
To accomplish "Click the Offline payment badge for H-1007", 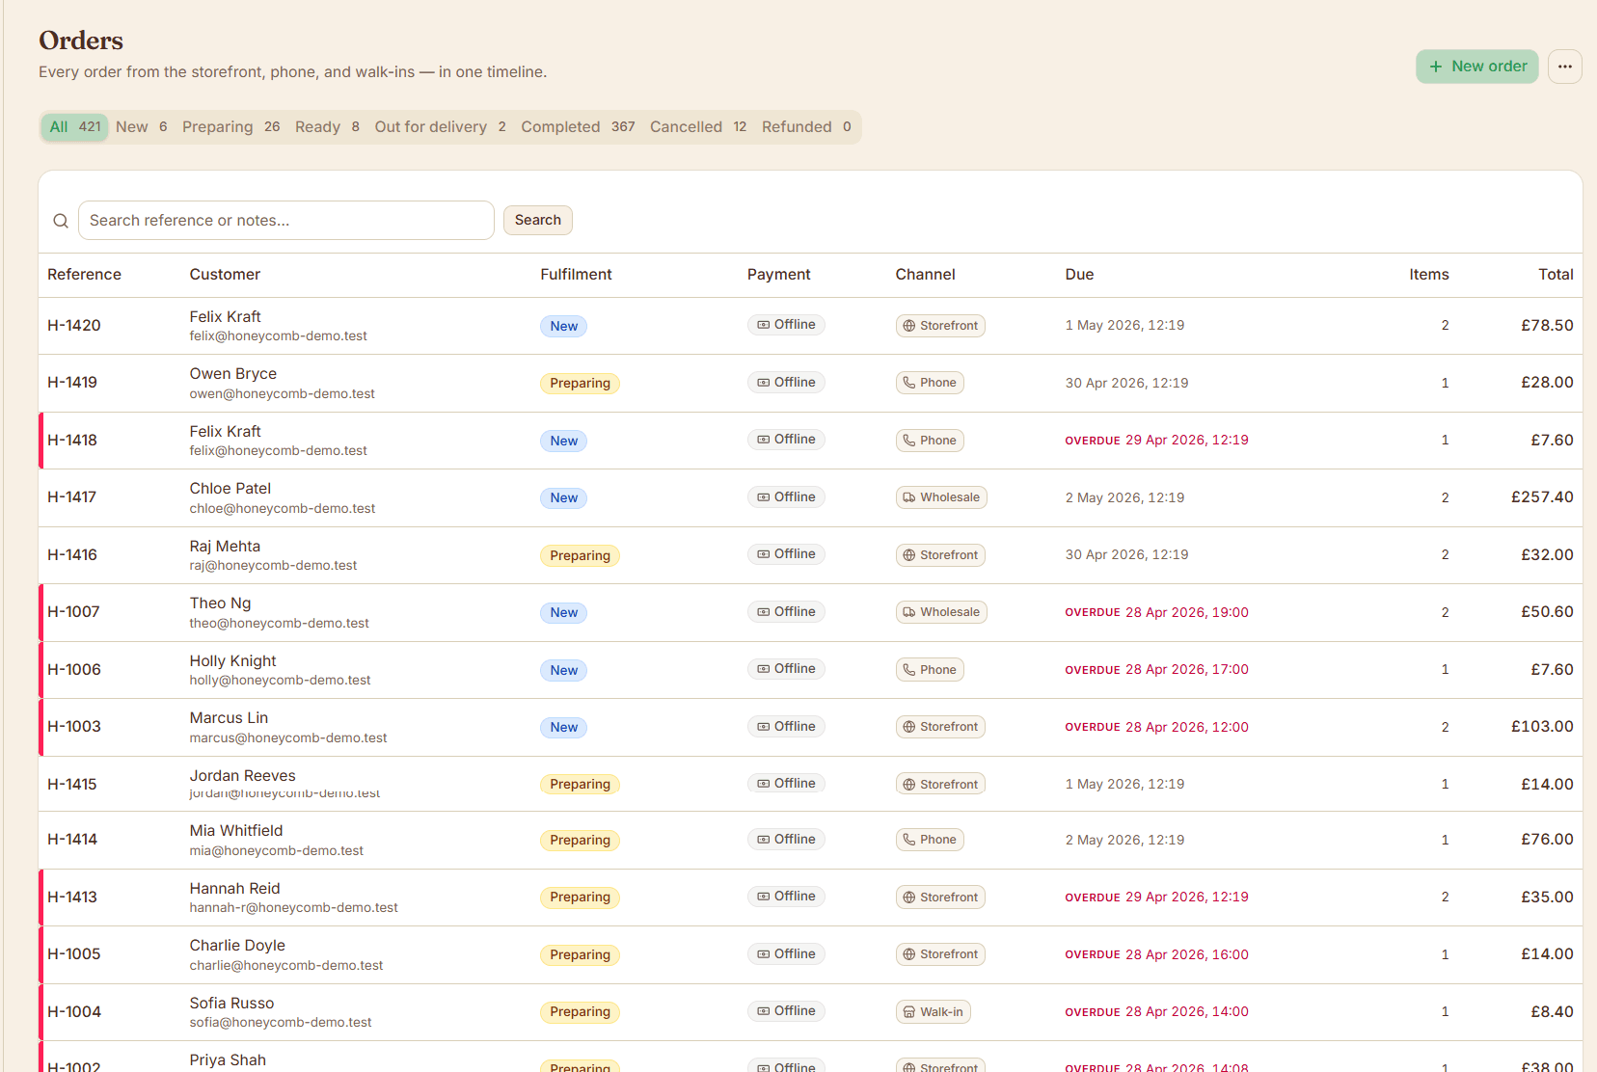I will pos(786,612).
